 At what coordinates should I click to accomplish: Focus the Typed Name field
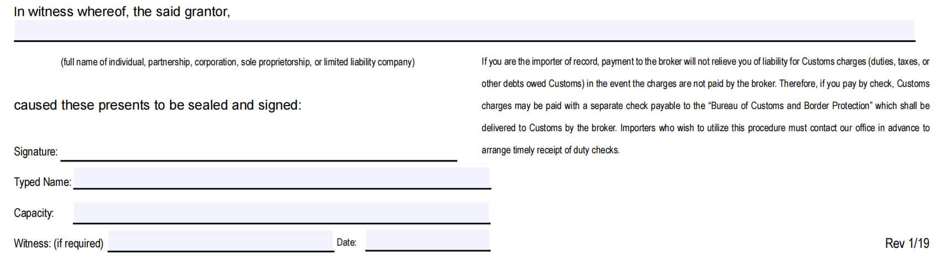point(281,178)
